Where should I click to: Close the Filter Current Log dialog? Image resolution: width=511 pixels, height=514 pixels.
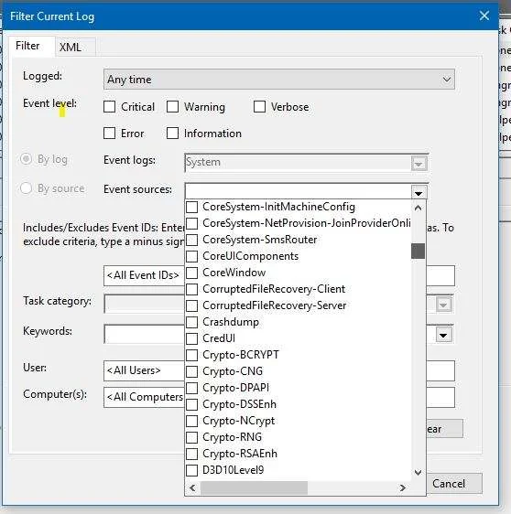pos(484,16)
